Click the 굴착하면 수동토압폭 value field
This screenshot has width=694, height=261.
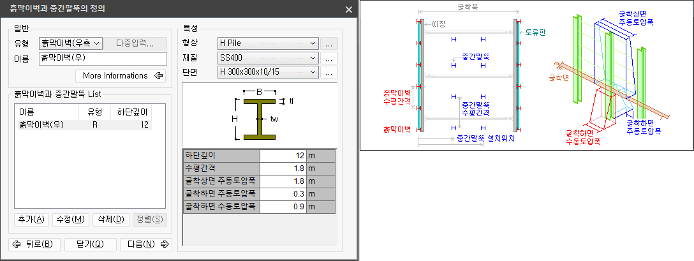click(x=283, y=207)
